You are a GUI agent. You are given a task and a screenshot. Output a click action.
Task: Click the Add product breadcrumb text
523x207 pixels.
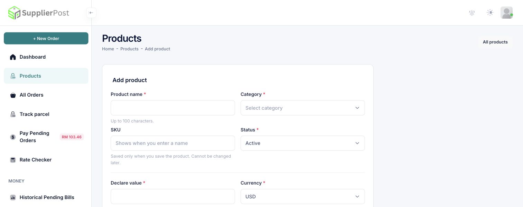(157, 49)
